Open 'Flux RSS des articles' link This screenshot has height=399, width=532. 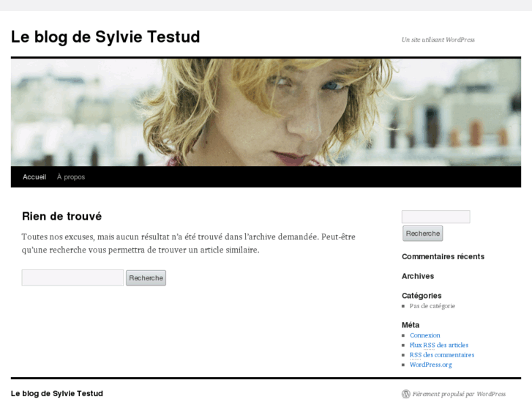(x=439, y=345)
